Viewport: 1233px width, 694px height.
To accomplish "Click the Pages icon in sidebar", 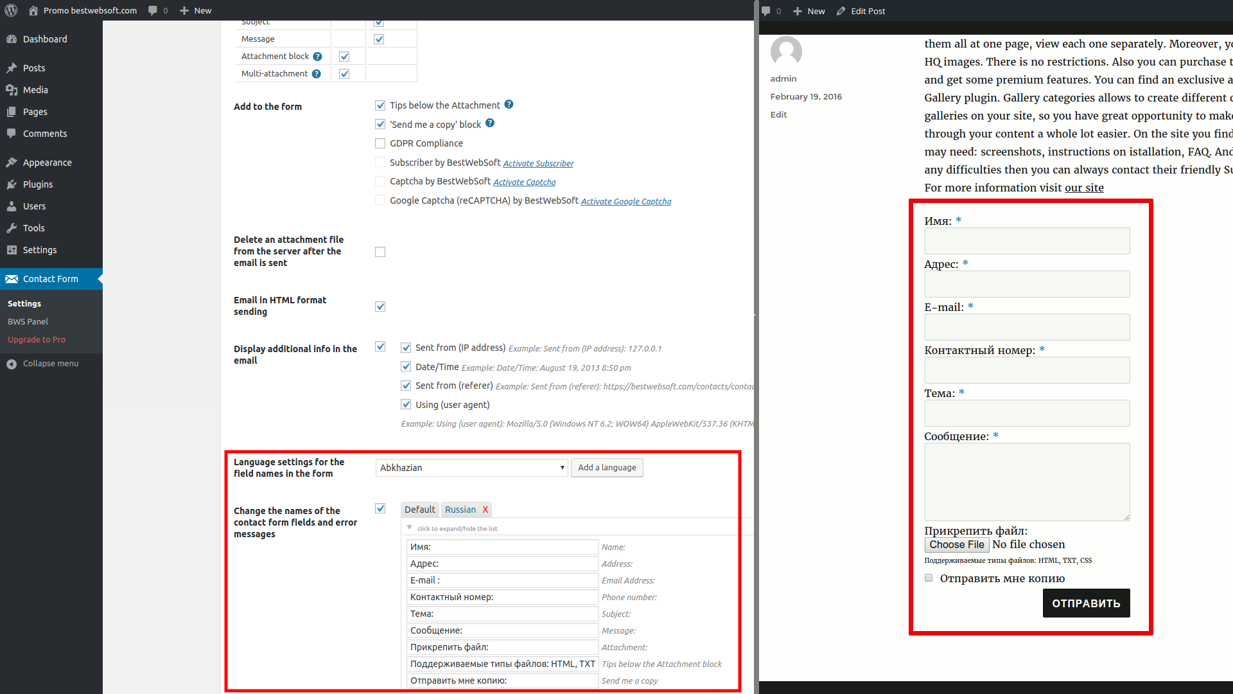I will pyautogui.click(x=12, y=112).
